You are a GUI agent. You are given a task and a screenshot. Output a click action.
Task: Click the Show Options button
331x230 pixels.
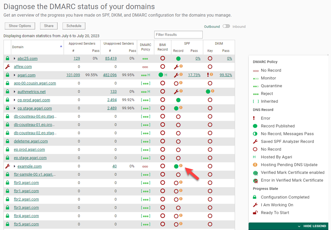click(20, 26)
